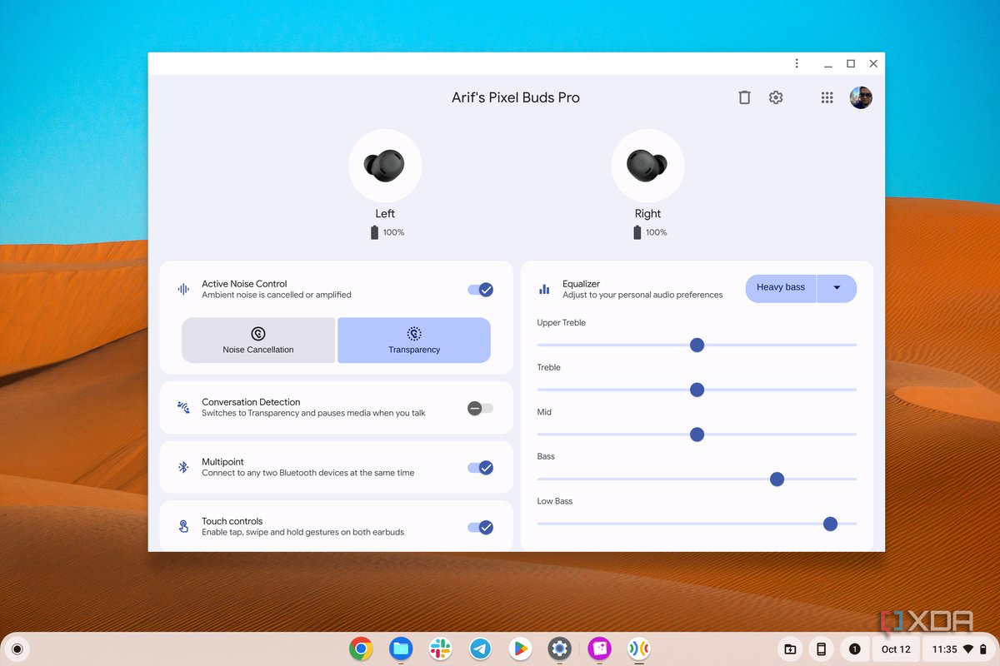Click the Left earbud 100% text
1000x666 pixels.
(393, 232)
